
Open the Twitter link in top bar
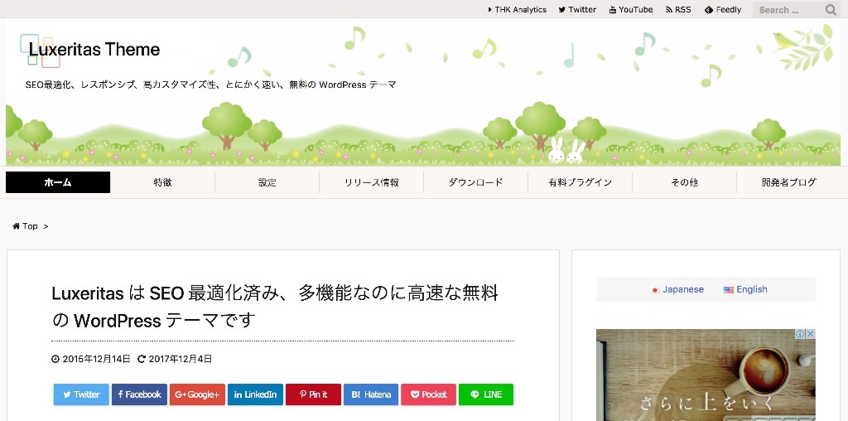coord(577,10)
